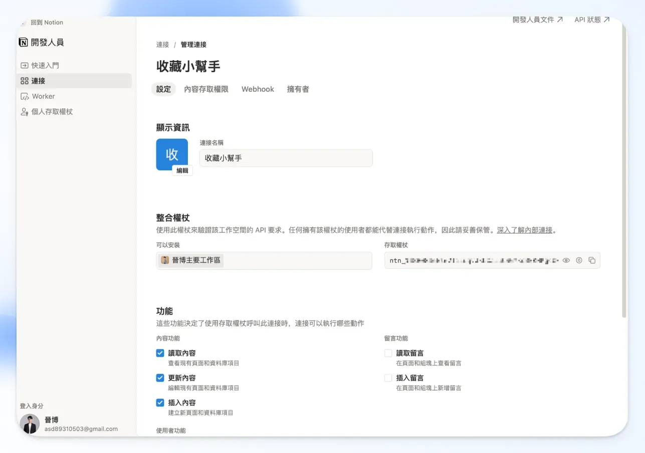Click the Notion logo beside 開發人員
The width and height of the screenshot is (645, 453).
pos(24,43)
